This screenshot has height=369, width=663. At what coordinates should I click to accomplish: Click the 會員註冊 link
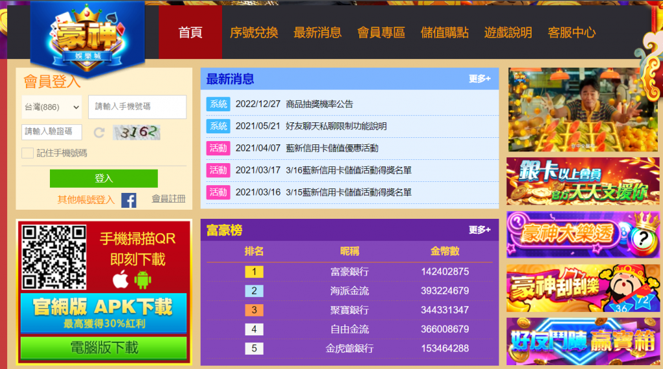[169, 199]
